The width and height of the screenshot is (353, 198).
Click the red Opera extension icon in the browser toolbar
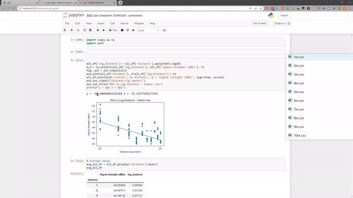pyautogui.click(x=267, y=8)
